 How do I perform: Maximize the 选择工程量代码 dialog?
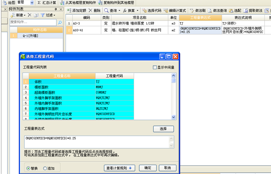tap(169, 57)
